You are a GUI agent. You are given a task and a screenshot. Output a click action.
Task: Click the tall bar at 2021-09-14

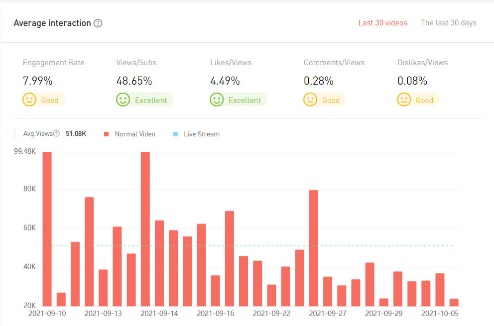pos(145,229)
